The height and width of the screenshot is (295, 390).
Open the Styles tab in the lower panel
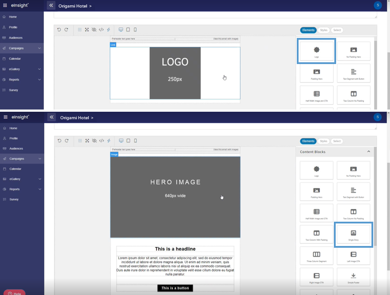point(324,141)
